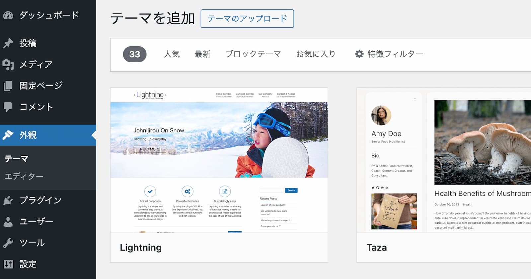
Task: Switch to ブロックテーマ filter tab
Action: tap(253, 54)
